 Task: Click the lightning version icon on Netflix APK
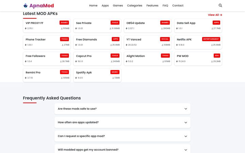177,45
